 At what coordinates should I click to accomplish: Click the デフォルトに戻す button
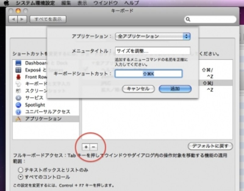[x=210, y=146]
